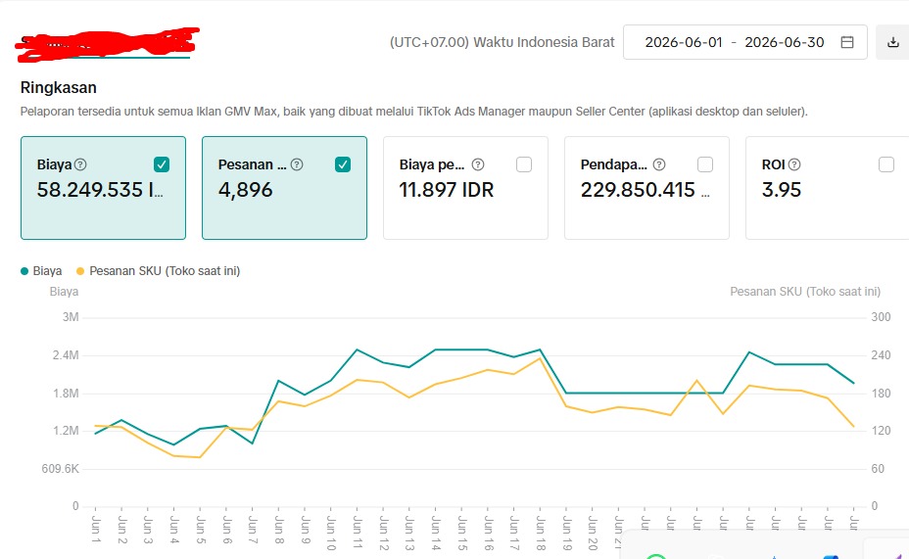The image size is (909, 559).
Task: Toggle Pesanan SKU legend yellow dot
Action: [x=80, y=271]
